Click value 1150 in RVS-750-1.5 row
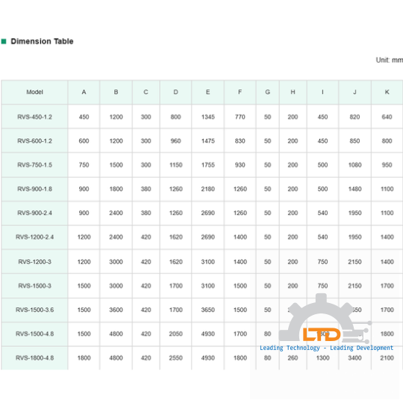Image resolution: width=403 pixels, height=403 pixels. [x=175, y=165]
